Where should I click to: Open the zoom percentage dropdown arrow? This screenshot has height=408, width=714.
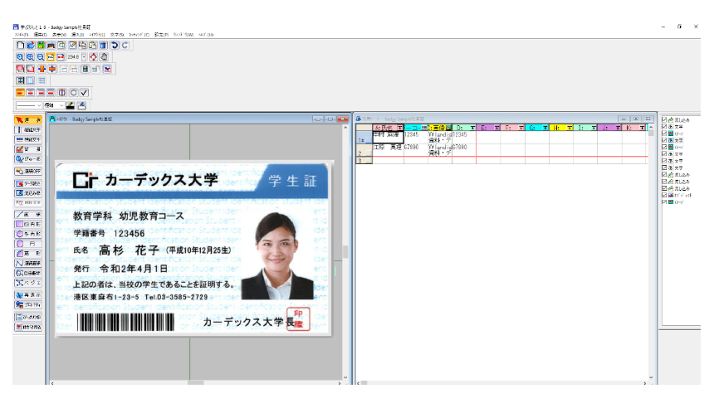(83, 57)
